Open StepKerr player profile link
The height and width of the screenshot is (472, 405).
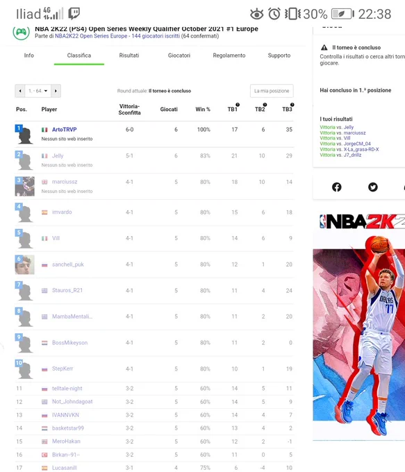63,369
